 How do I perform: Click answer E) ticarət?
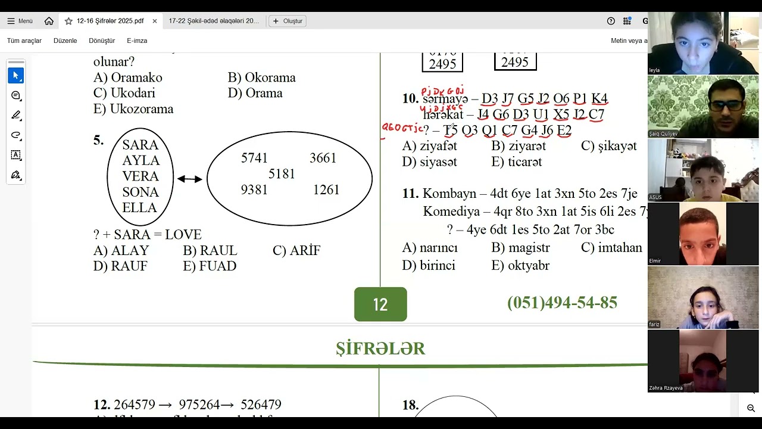click(x=517, y=162)
